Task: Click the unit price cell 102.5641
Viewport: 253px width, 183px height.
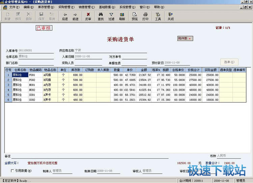Action: (130, 90)
